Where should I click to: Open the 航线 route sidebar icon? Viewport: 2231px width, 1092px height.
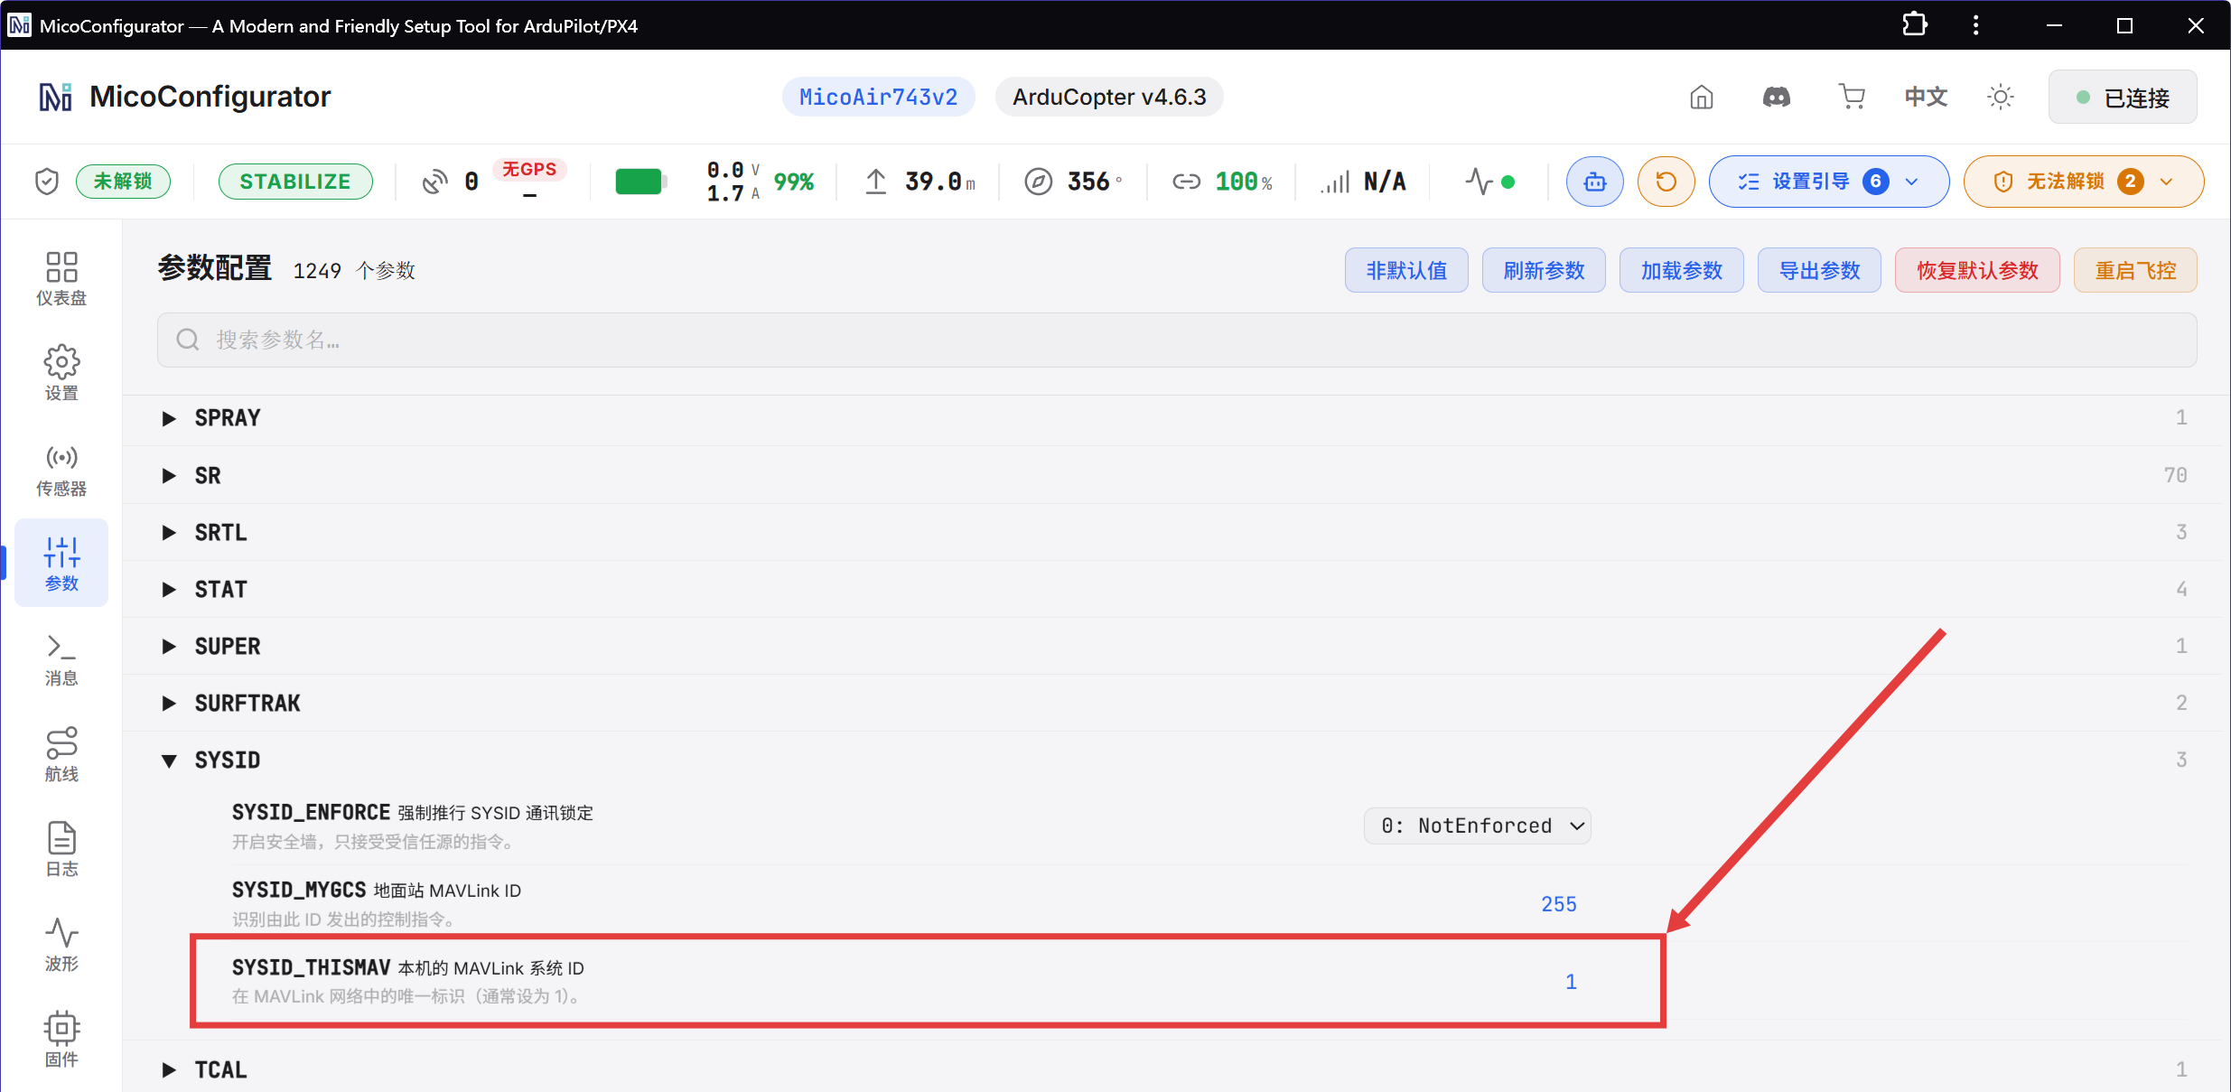[x=61, y=754]
